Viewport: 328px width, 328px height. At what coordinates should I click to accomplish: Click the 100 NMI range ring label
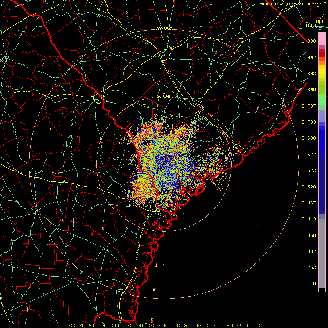click(x=164, y=29)
